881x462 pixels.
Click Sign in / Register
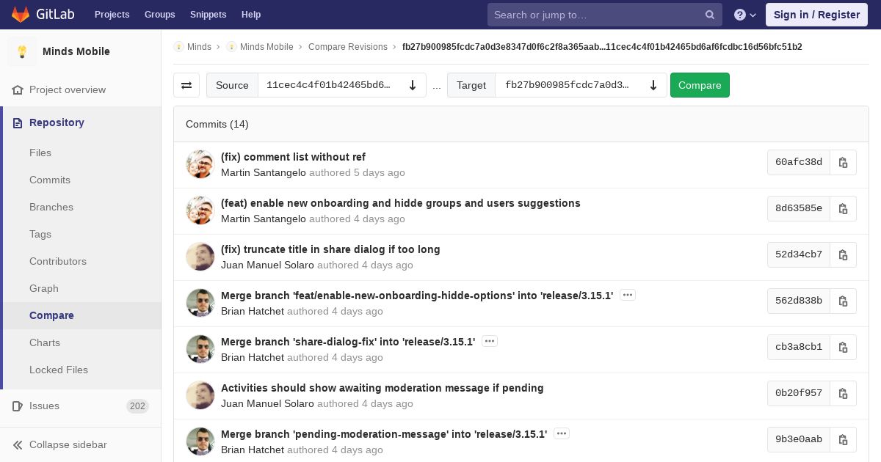pyautogui.click(x=816, y=15)
